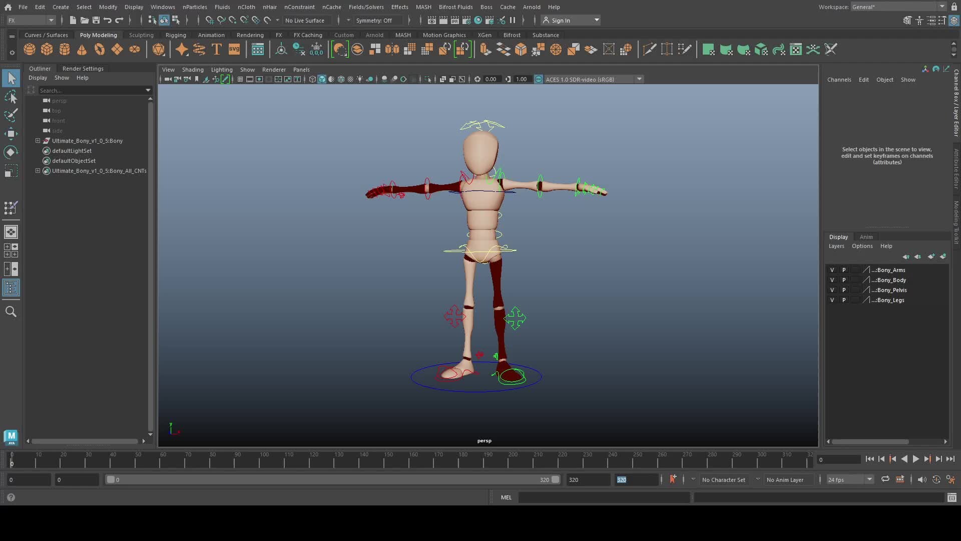
Task: Toggle visibility of the Bony_Arms layer
Action: [x=832, y=269]
